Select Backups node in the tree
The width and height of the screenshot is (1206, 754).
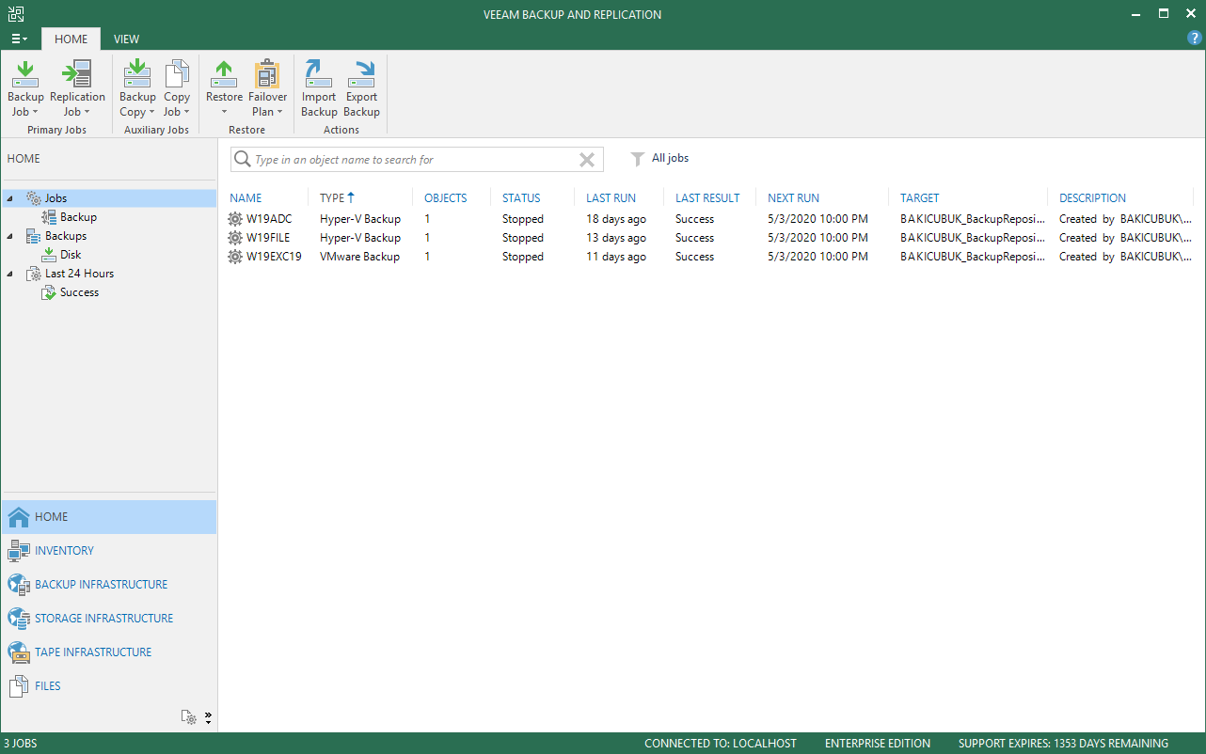tap(65, 236)
